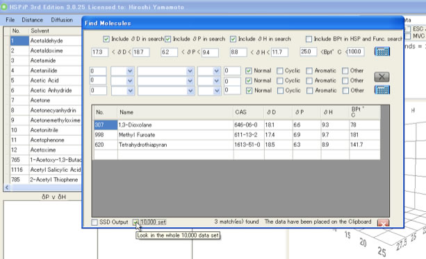Click the result number 307 cell

pos(106,125)
